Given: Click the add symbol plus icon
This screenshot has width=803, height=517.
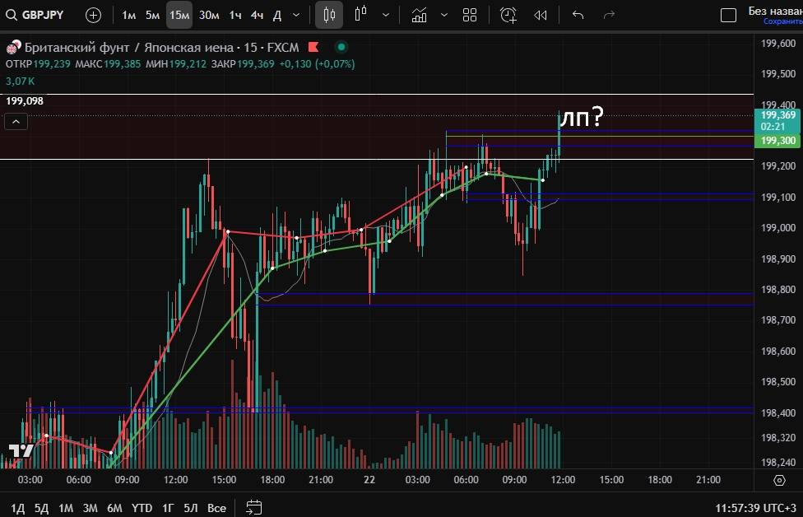Looking at the screenshot, I should pyautogui.click(x=93, y=15).
